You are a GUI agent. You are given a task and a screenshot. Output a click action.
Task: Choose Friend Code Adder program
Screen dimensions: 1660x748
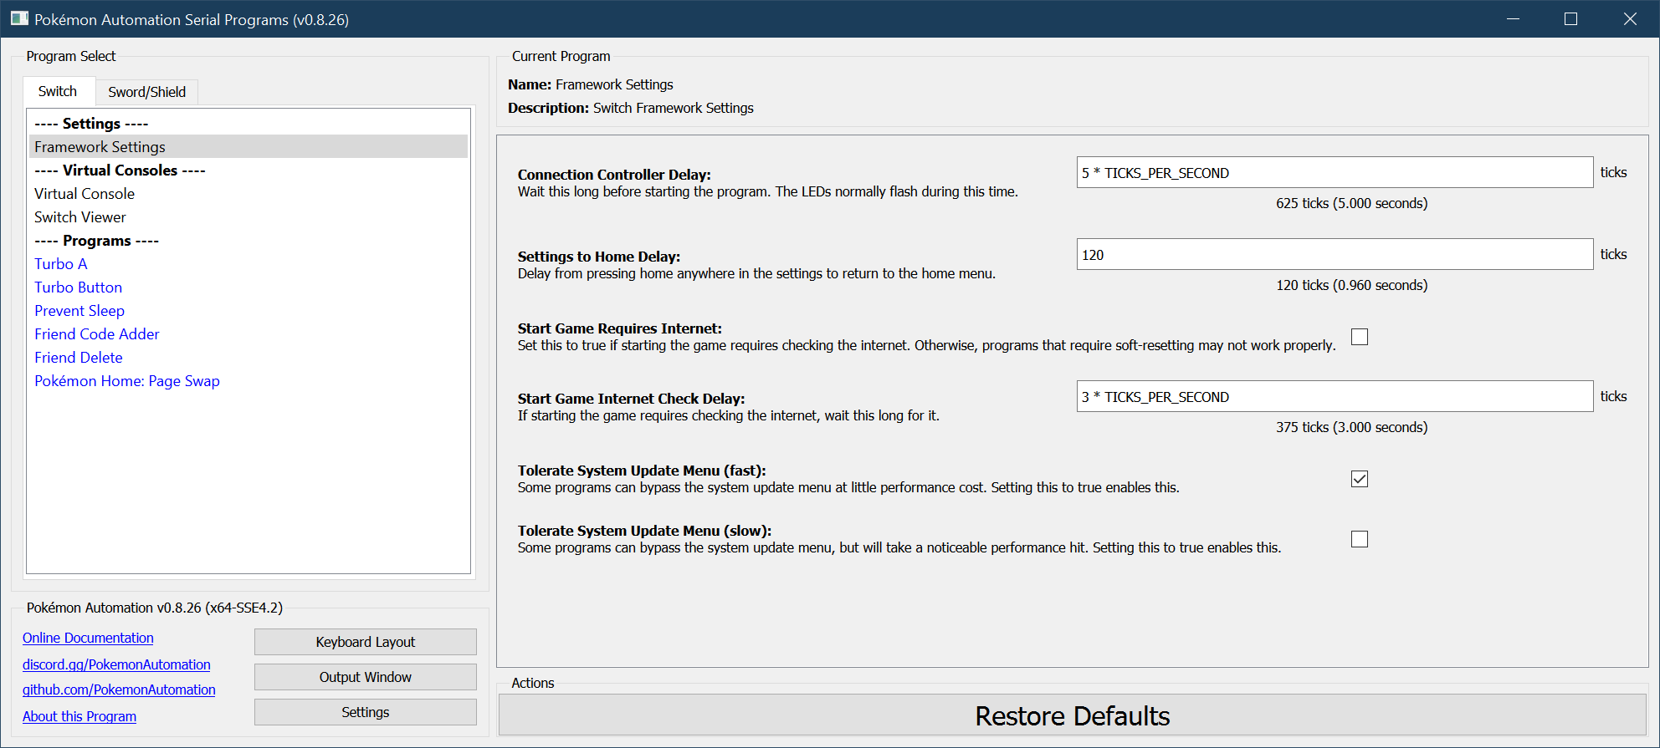point(97,334)
